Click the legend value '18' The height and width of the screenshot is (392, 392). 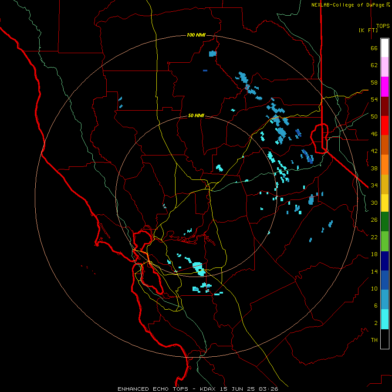[x=374, y=254]
